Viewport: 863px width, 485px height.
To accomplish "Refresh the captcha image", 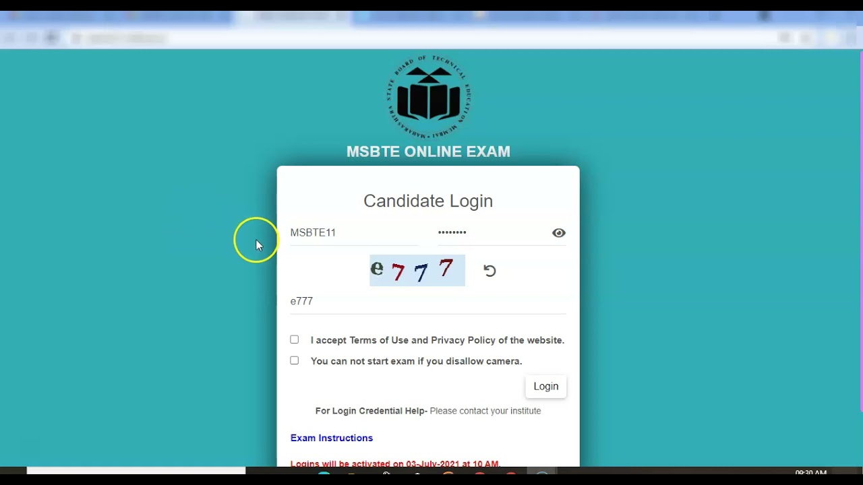I will (x=489, y=271).
